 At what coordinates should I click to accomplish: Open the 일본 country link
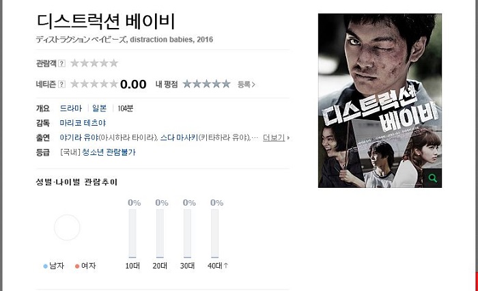(x=100, y=109)
